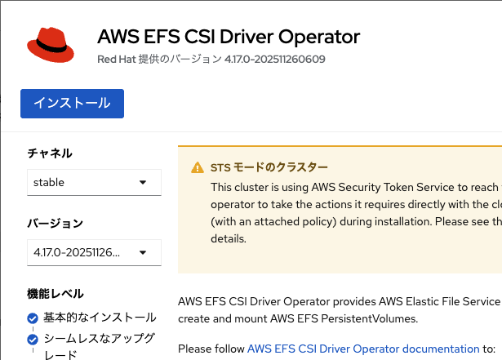502x360 pixels.
Task: Open the stable channel dropdown
Action: pos(94,182)
